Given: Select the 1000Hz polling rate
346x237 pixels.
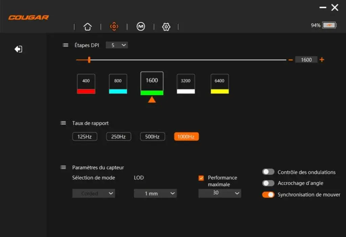Looking at the screenshot, I should click(x=186, y=136).
